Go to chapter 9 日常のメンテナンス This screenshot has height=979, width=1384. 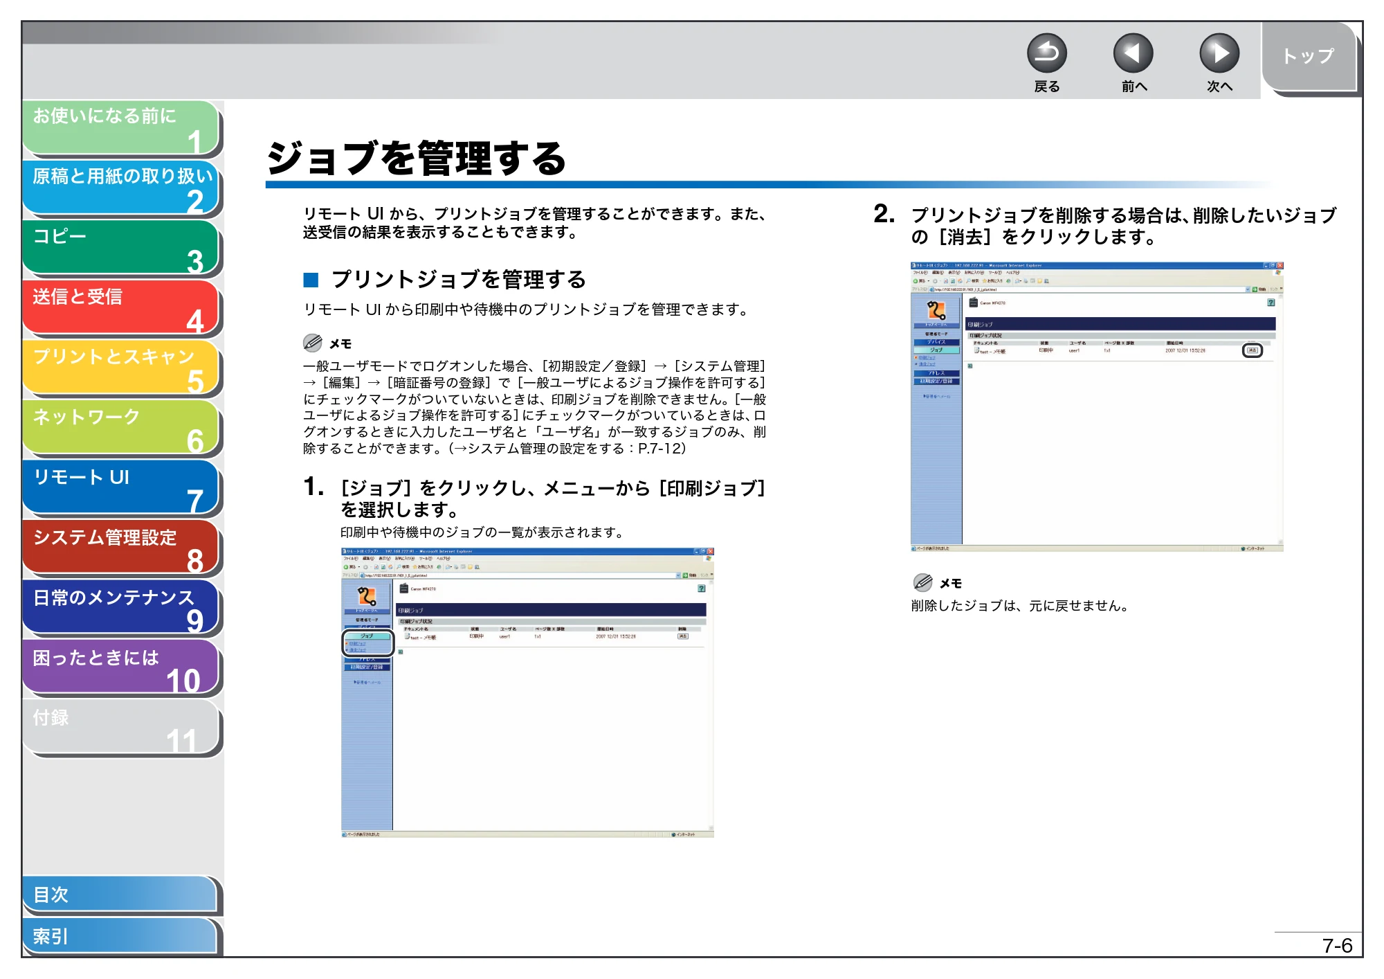(122, 609)
